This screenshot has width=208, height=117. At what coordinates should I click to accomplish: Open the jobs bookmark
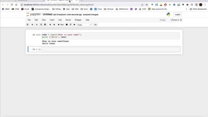[x=66, y=9]
